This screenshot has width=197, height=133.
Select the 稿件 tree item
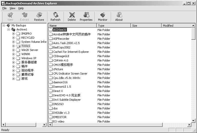[x=24, y=66]
